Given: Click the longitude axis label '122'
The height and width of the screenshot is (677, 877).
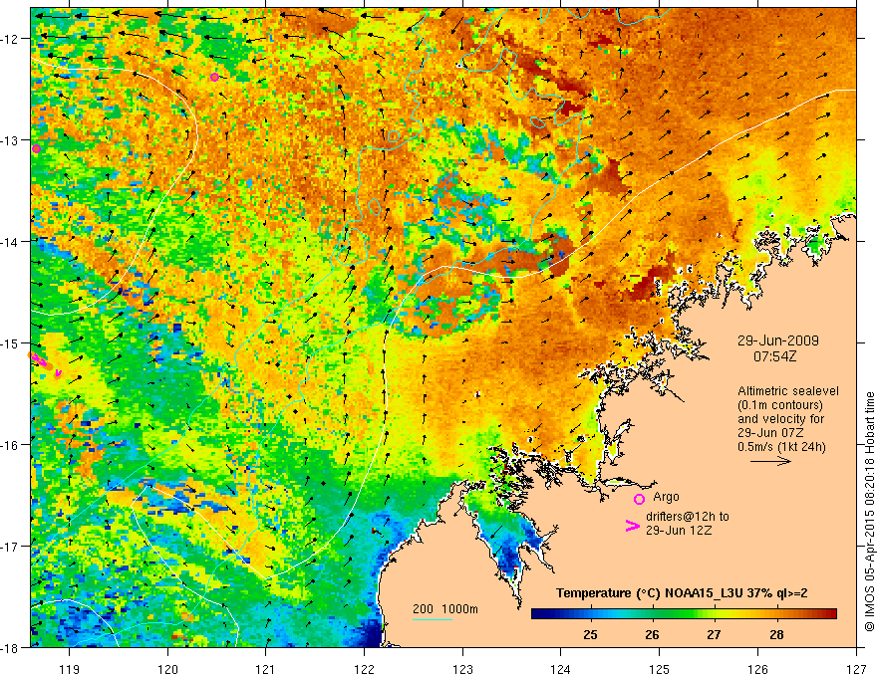Looking at the screenshot, I should pos(364,669).
